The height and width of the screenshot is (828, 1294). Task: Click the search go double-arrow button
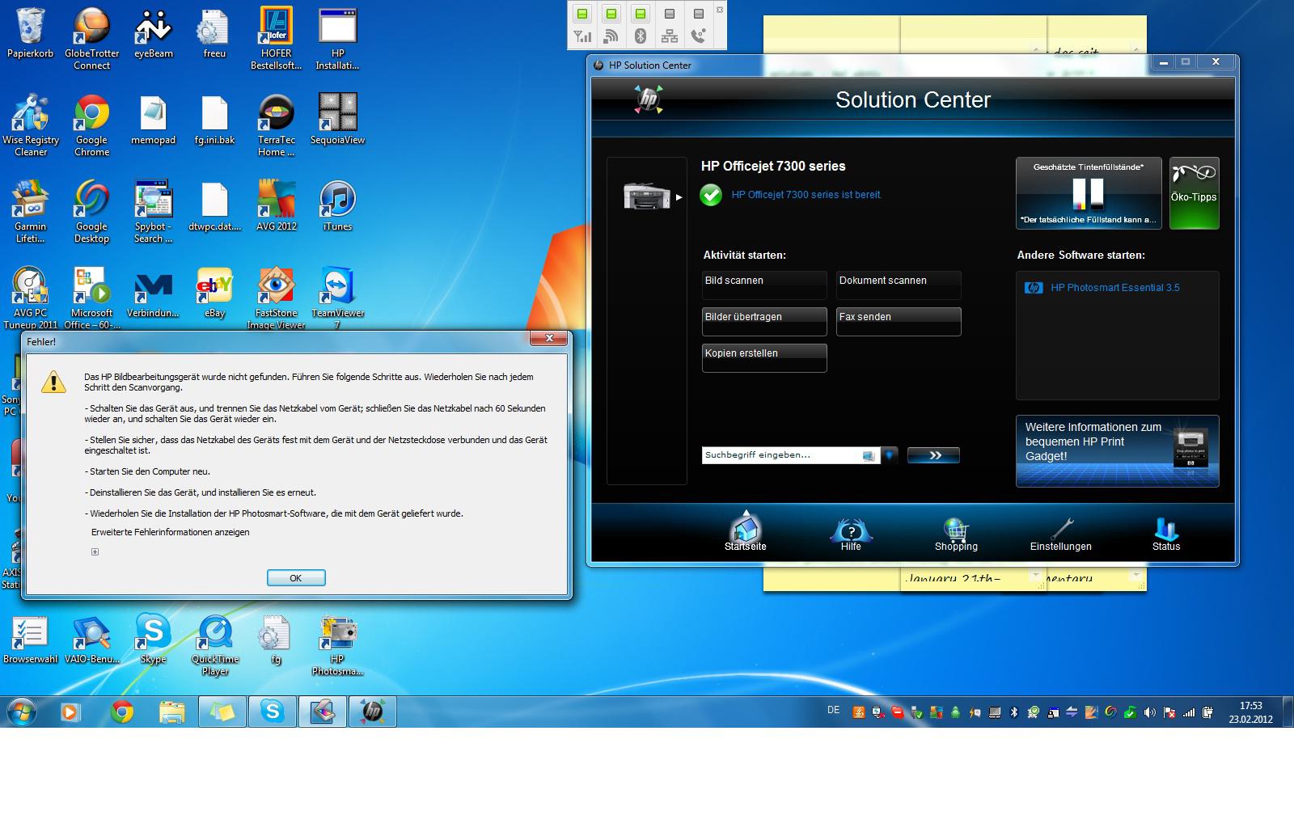click(x=933, y=455)
